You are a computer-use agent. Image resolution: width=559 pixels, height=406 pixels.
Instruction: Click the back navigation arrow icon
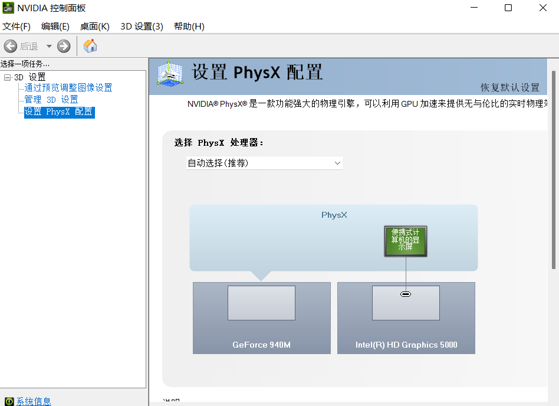pos(10,45)
